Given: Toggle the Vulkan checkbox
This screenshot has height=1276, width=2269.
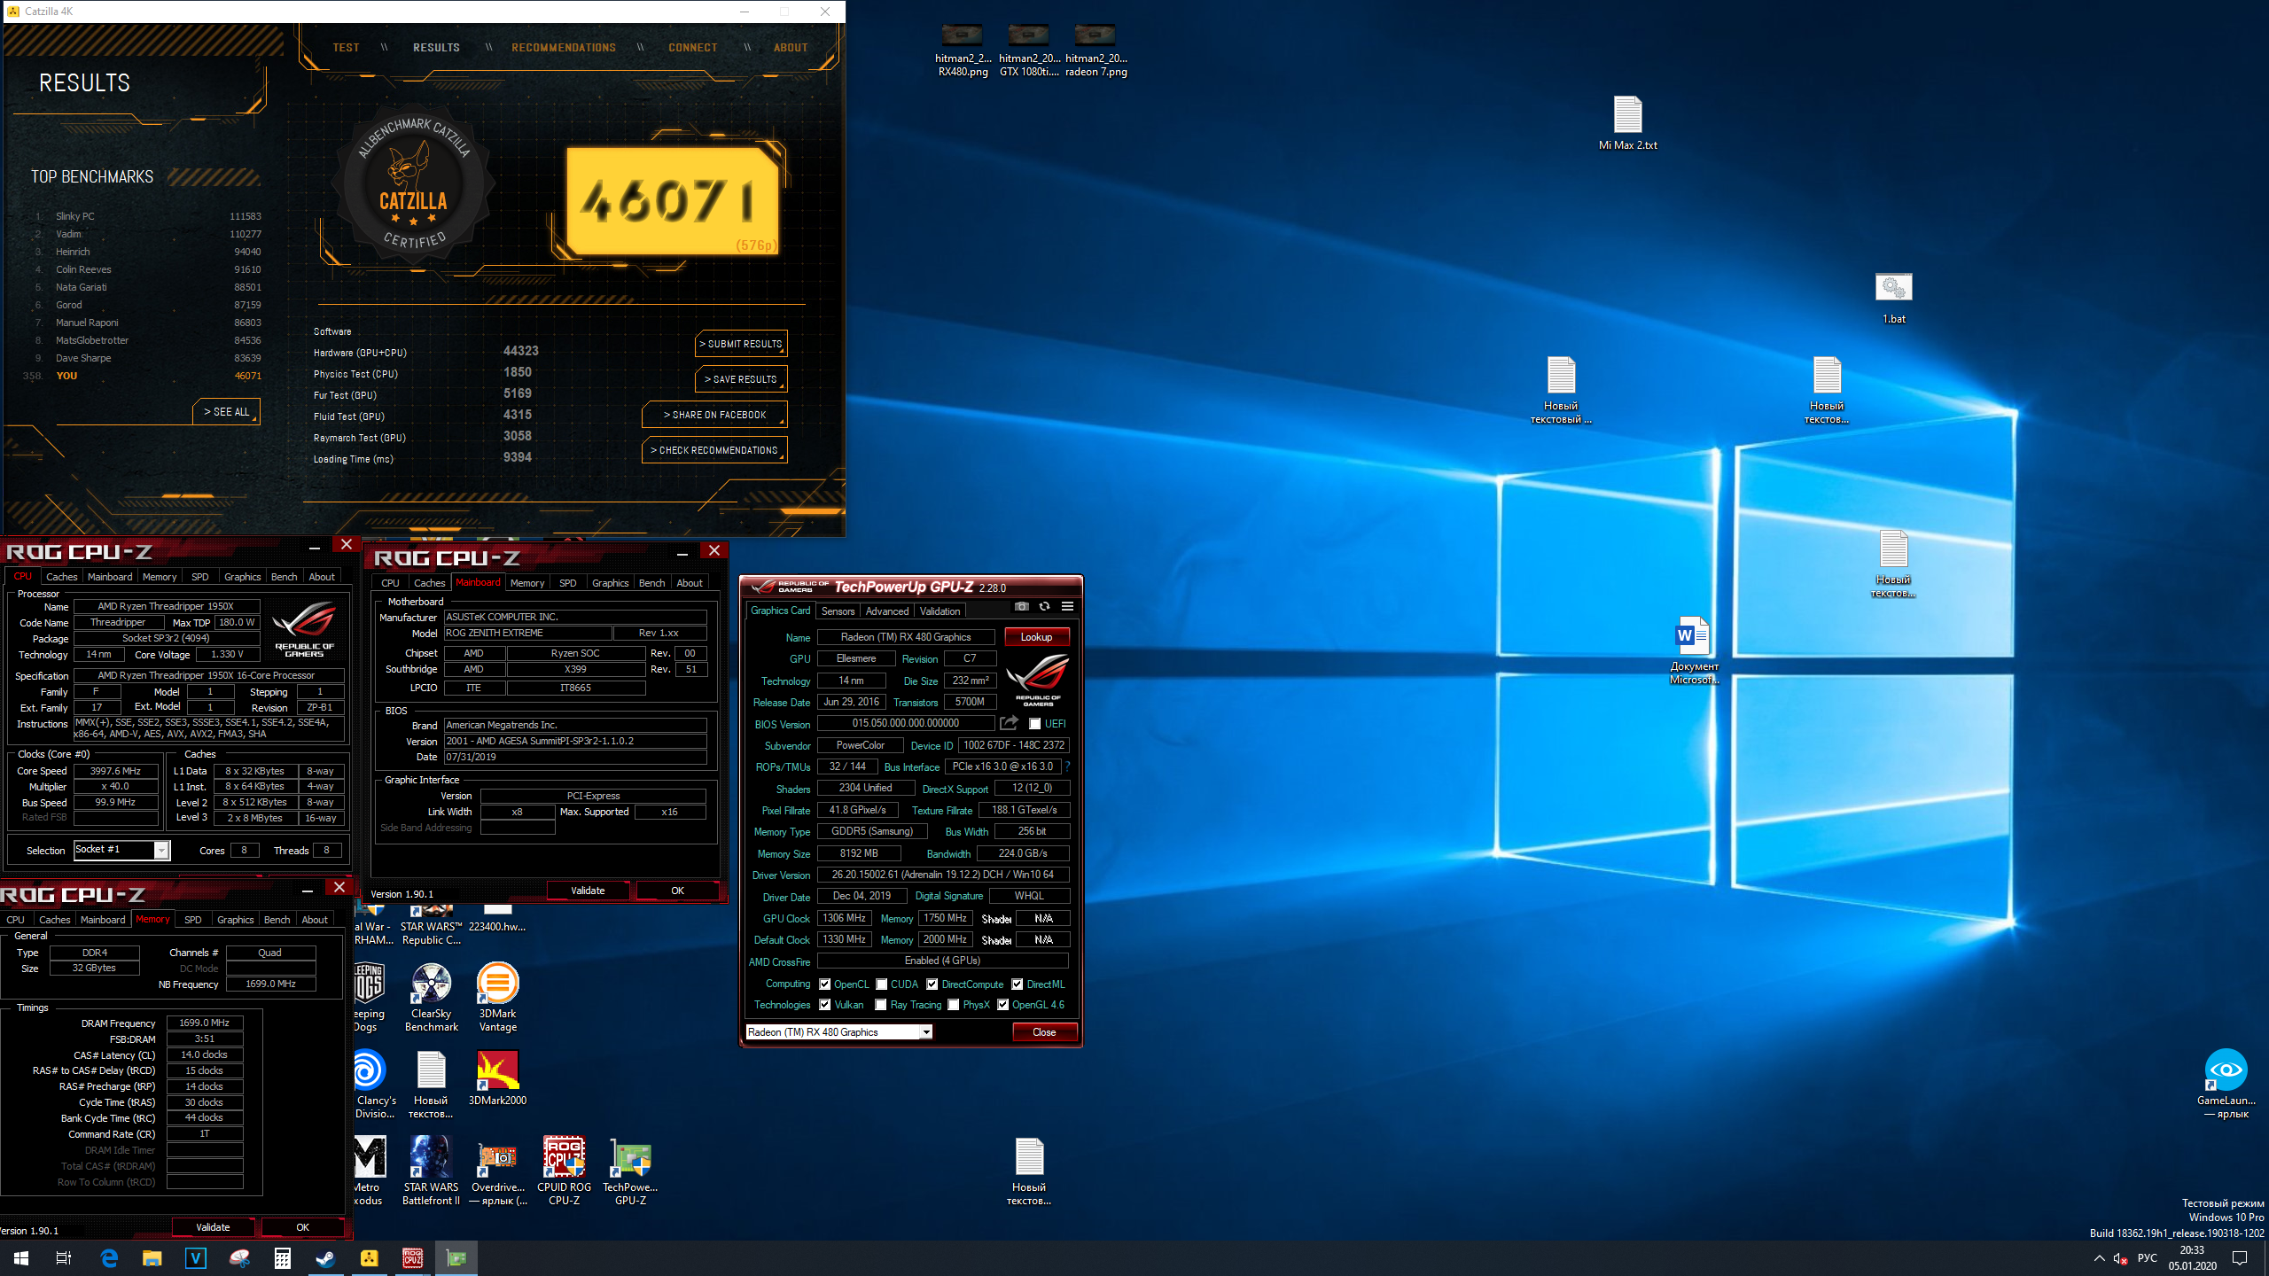Looking at the screenshot, I should pos(825,1005).
